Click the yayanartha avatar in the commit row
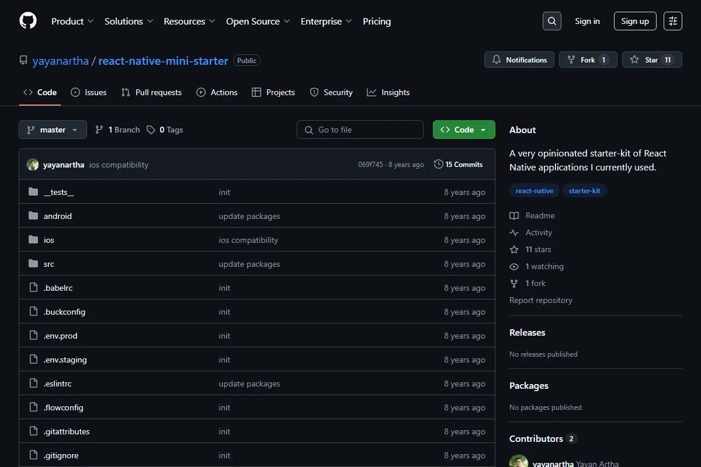Image resolution: width=701 pixels, height=467 pixels. coord(33,165)
